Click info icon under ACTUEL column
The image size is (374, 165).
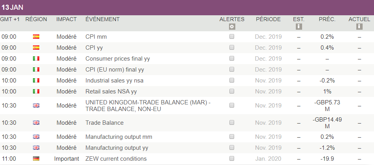pyautogui.click(x=359, y=27)
